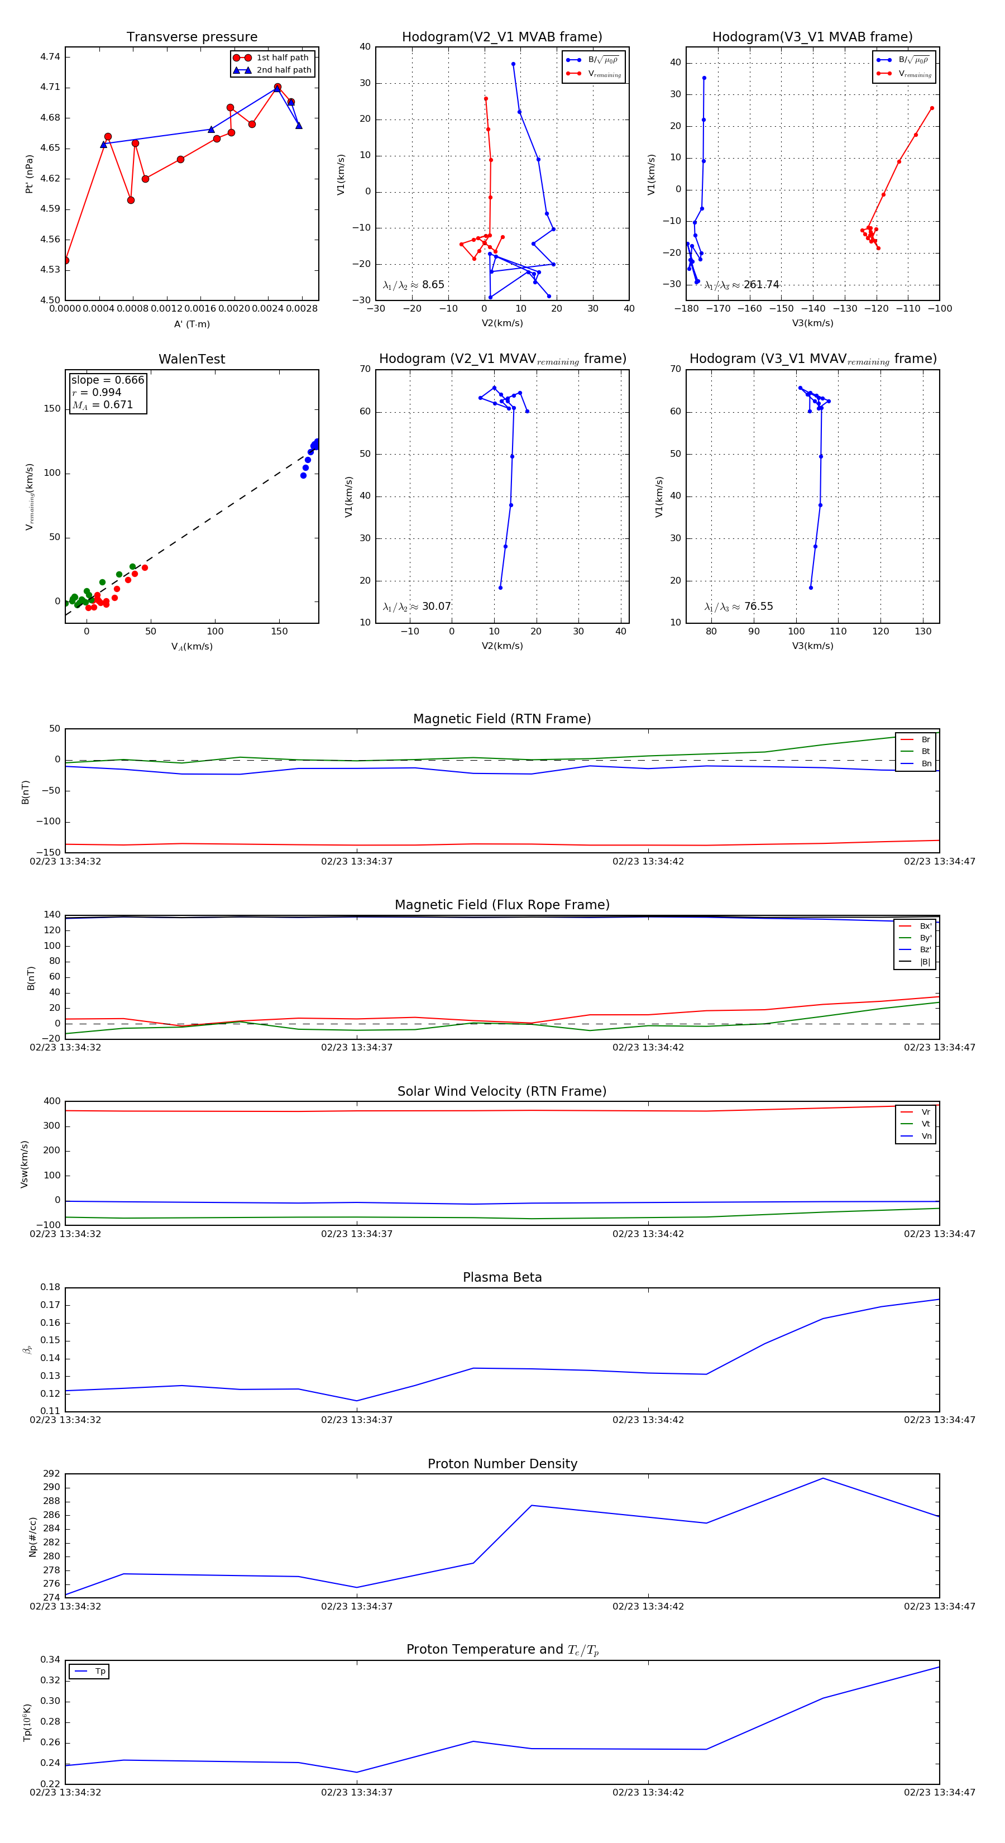Click 13:34:47 tick label under Proton Temperature plot

(939, 1793)
